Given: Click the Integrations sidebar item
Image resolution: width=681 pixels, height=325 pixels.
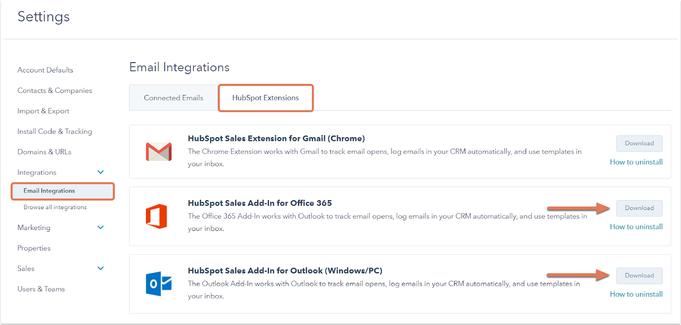Looking at the screenshot, I should (37, 173).
